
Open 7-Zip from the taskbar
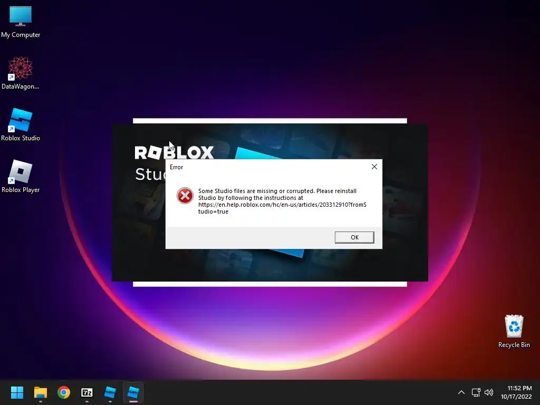click(x=87, y=392)
